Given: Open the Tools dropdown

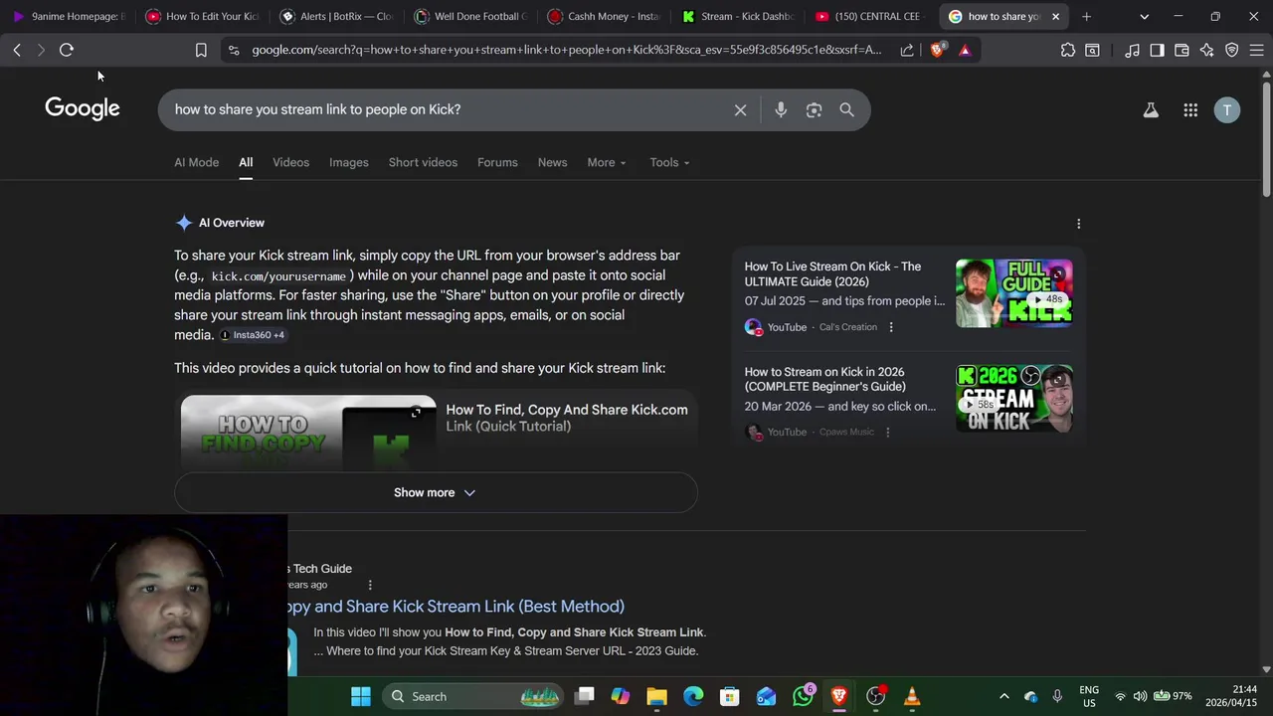Looking at the screenshot, I should [x=669, y=162].
